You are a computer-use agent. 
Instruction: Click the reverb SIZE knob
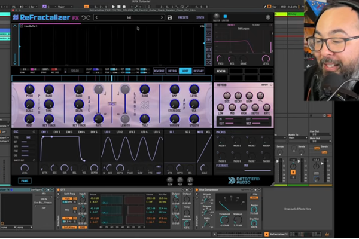(x=227, y=96)
